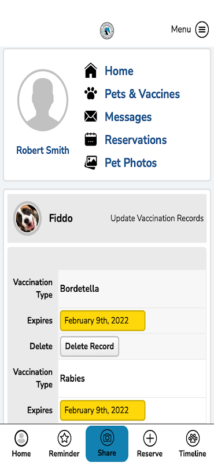
Task: Click the envelope icon beside Messages
Action: 91,117
